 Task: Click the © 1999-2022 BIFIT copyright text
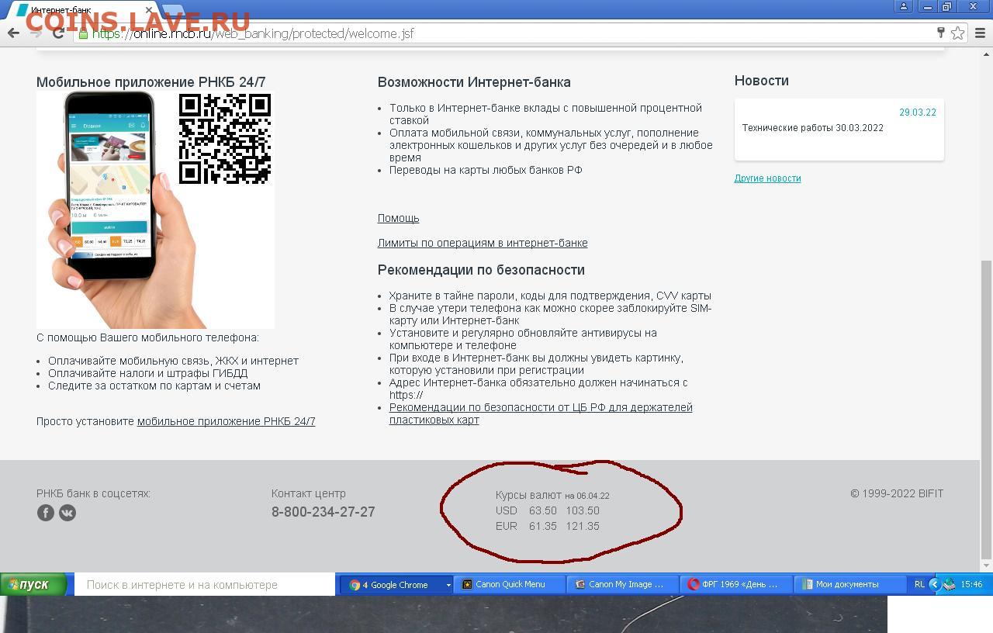tap(897, 493)
